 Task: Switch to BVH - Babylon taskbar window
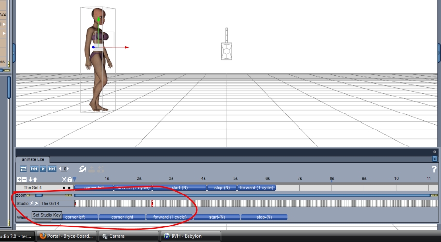click(190, 236)
